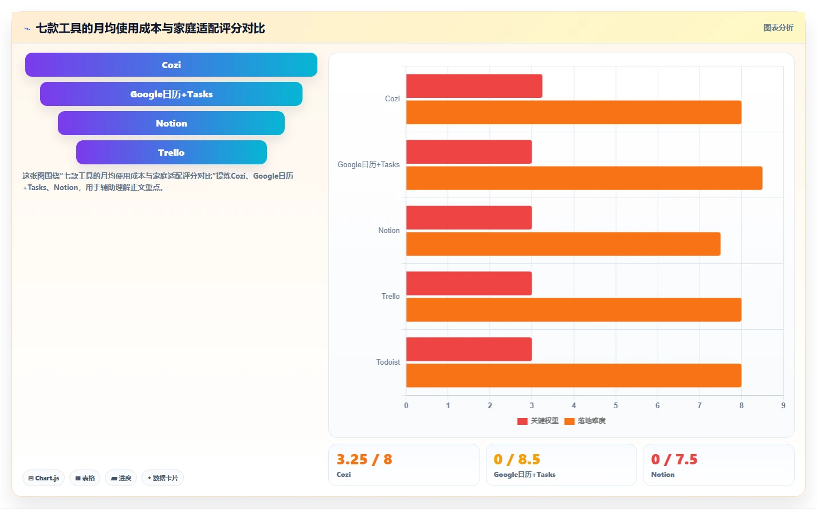This screenshot has height=509, width=817.
Task: Click the 进度 tag chip
Action: point(121,478)
